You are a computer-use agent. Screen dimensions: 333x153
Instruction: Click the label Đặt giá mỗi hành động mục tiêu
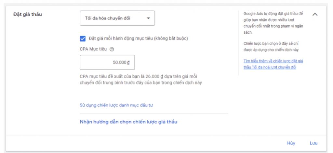(138, 38)
